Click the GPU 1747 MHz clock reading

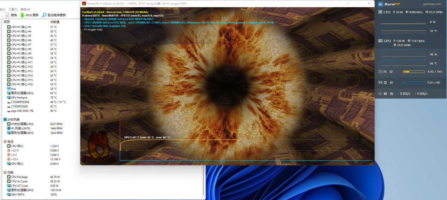[x=416, y=41]
